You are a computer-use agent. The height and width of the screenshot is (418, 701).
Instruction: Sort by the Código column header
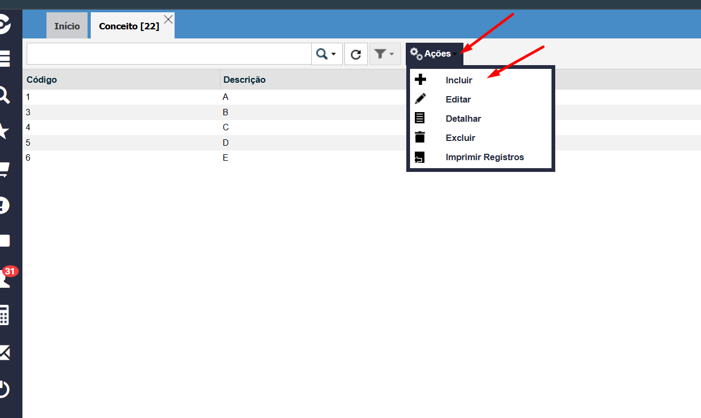point(121,80)
